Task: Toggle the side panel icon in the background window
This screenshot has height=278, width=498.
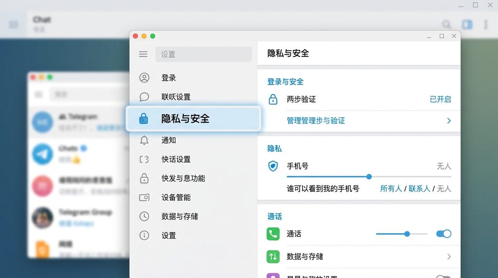Action: [467, 24]
